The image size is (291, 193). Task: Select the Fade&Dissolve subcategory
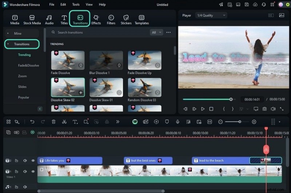point(28,65)
